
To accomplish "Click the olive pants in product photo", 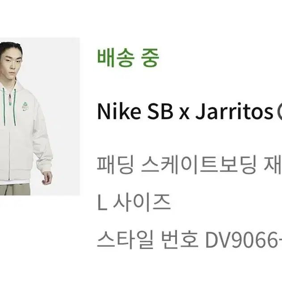I will 15,189.
